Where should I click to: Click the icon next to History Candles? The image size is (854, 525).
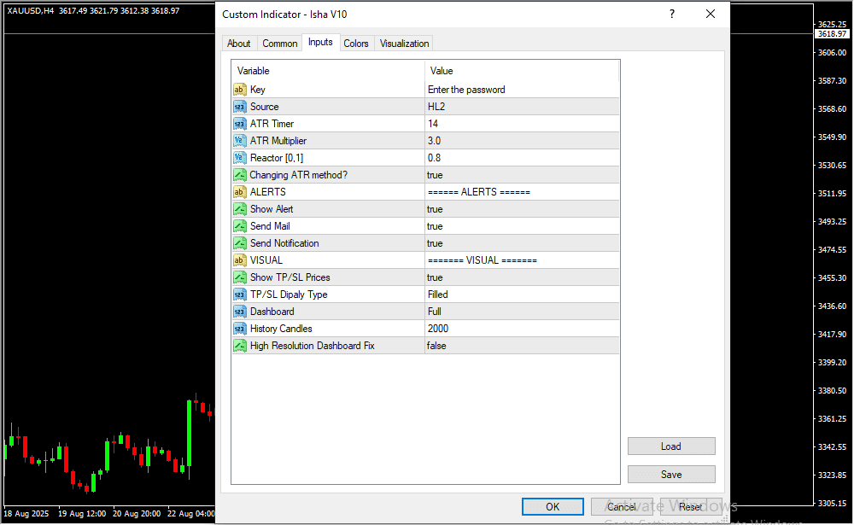click(239, 329)
